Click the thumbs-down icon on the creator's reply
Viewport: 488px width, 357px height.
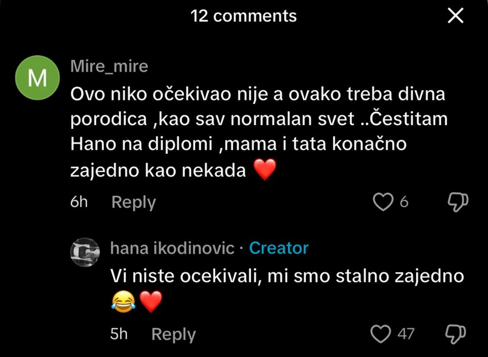click(457, 333)
